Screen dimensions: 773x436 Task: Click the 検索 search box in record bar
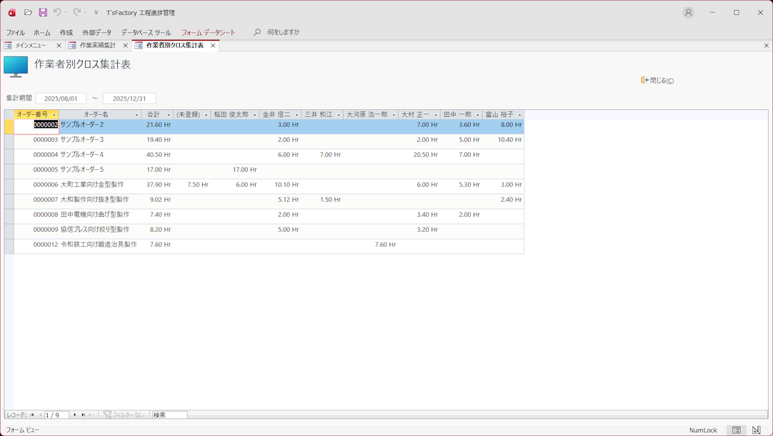[169, 415]
